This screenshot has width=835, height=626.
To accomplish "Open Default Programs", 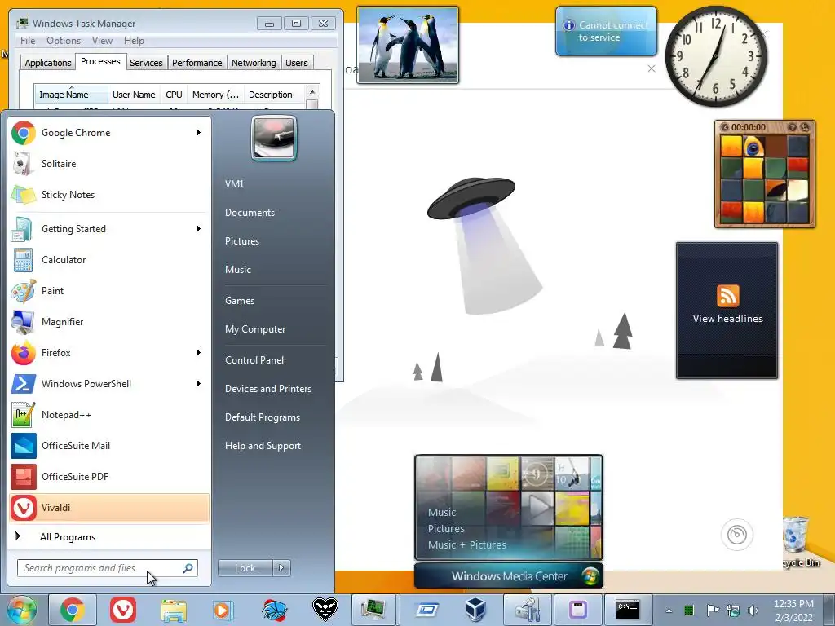I will click(262, 417).
